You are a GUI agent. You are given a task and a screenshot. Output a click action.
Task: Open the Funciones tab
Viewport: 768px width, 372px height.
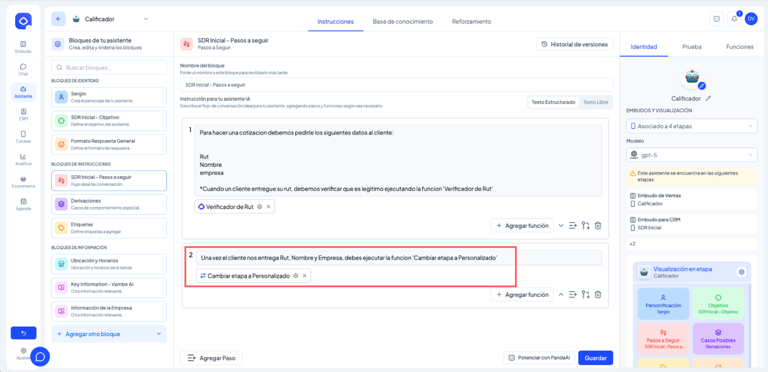pos(739,47)
